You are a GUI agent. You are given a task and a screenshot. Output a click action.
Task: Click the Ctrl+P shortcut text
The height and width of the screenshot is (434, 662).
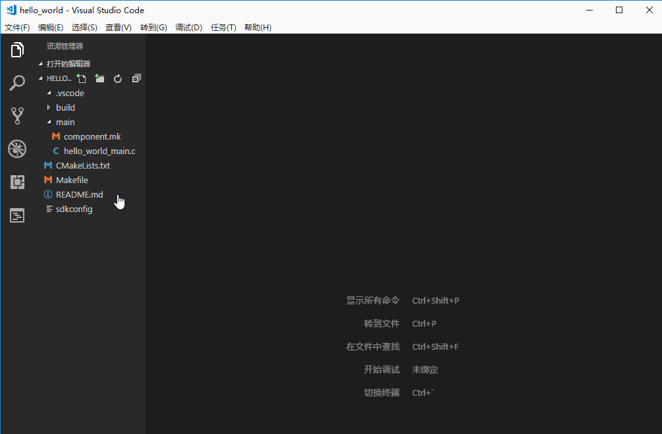pos(424,323)
